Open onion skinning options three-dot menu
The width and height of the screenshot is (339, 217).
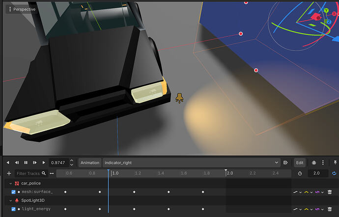pos(323,163)
